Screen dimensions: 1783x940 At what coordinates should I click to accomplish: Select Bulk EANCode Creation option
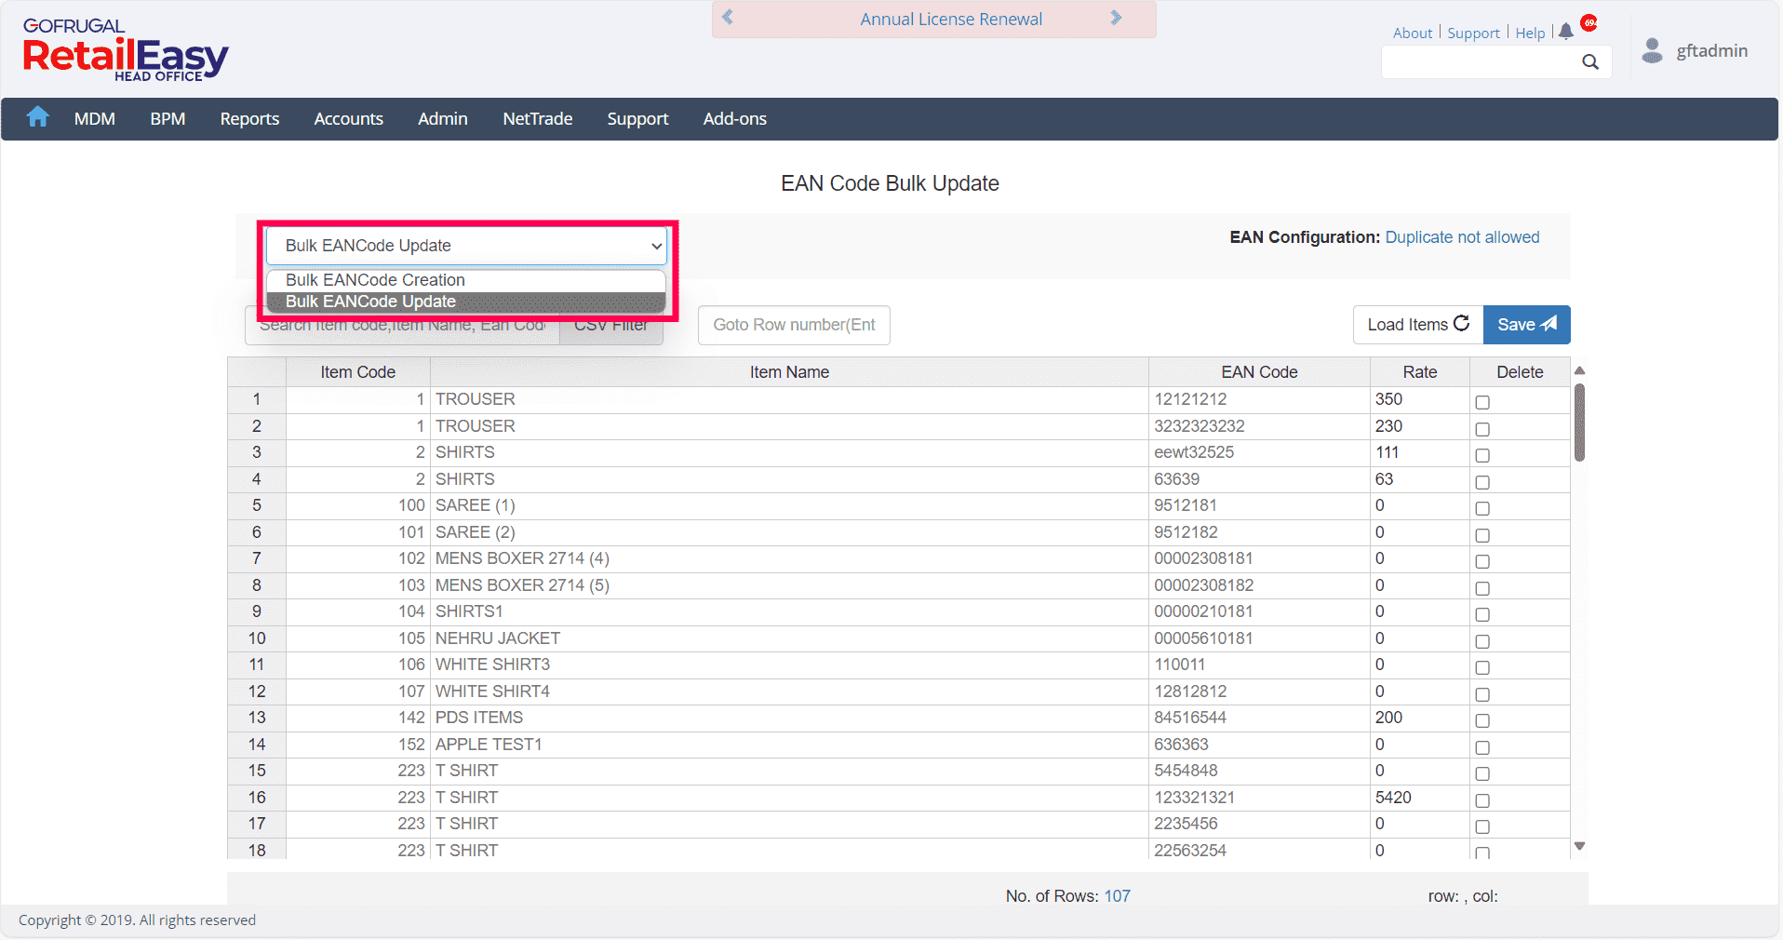pos(466,280)
